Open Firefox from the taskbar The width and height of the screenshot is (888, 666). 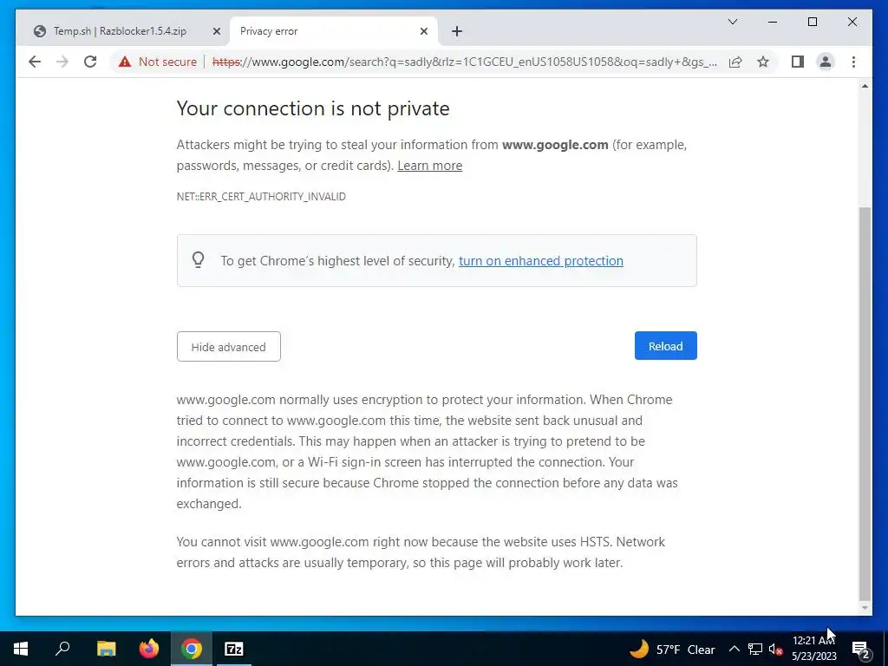[149, 649]
